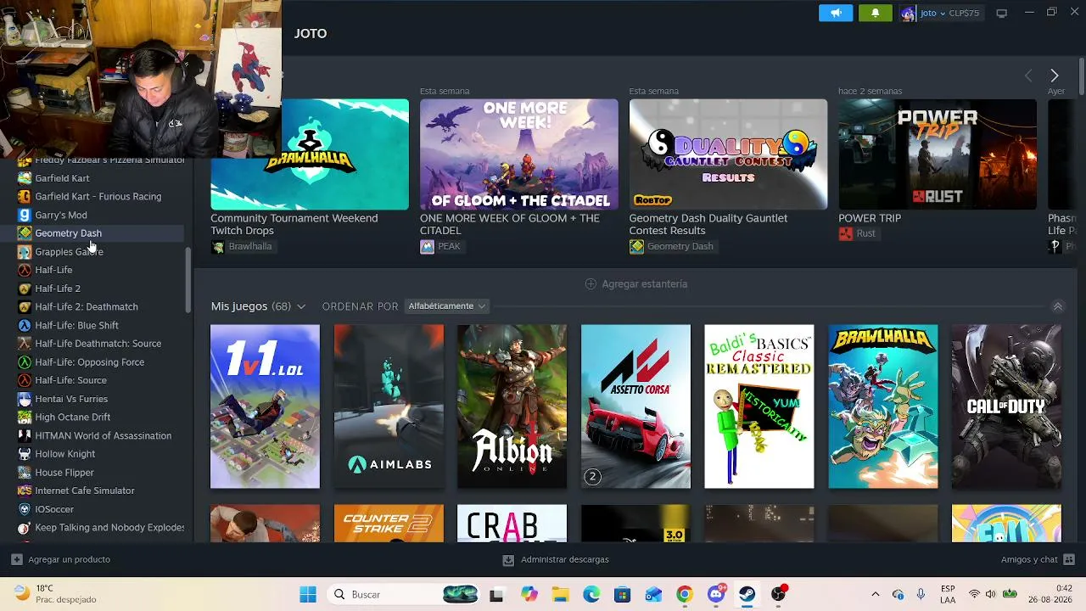Open the POWER TRIP Rust news image

coord(938,154)
